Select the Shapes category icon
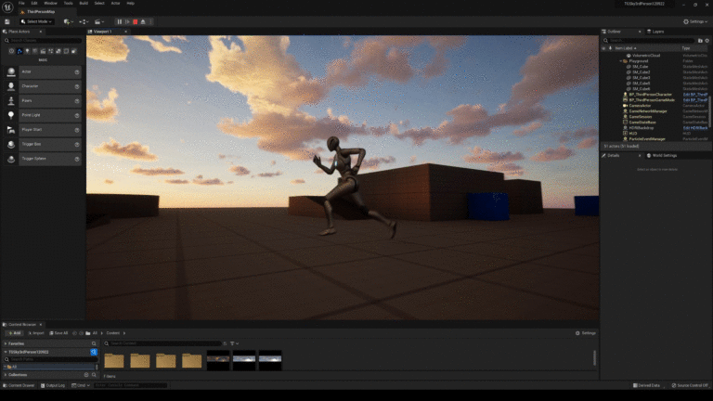 click(x=35, y=51)
